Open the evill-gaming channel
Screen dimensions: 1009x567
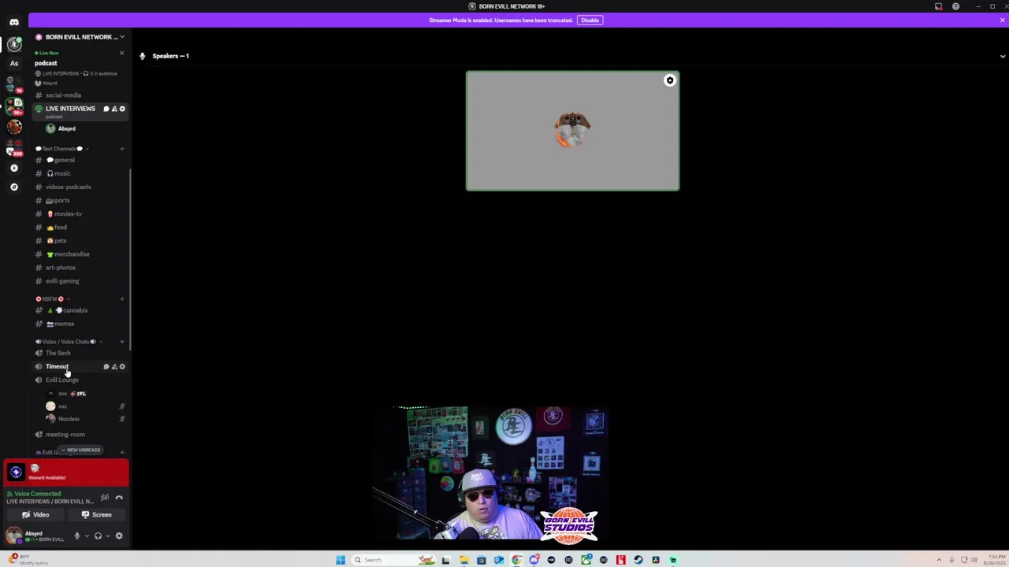coord(79,280)
